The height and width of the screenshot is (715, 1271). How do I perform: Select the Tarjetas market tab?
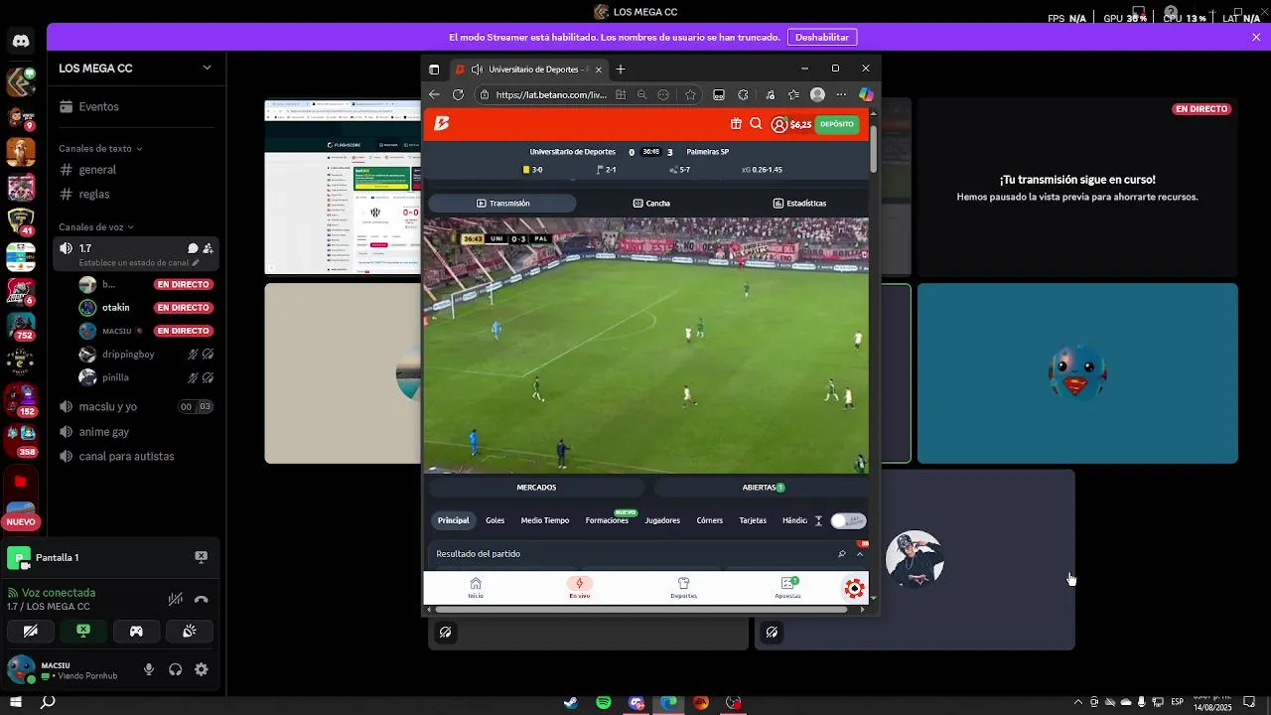(753, 520)
